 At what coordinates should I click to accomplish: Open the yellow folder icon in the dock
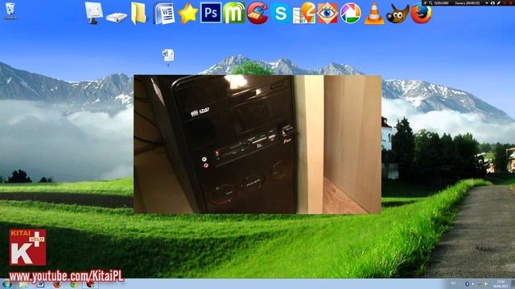click(138, 13)
